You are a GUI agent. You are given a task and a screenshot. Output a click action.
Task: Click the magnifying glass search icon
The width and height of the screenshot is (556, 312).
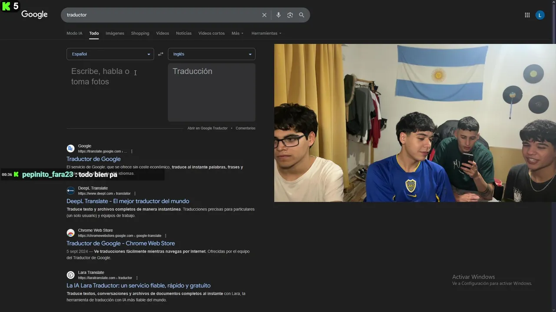click(301, 15)
